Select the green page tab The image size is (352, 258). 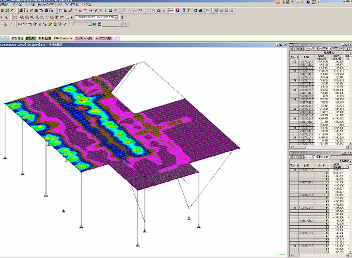(x=30, y=38)
